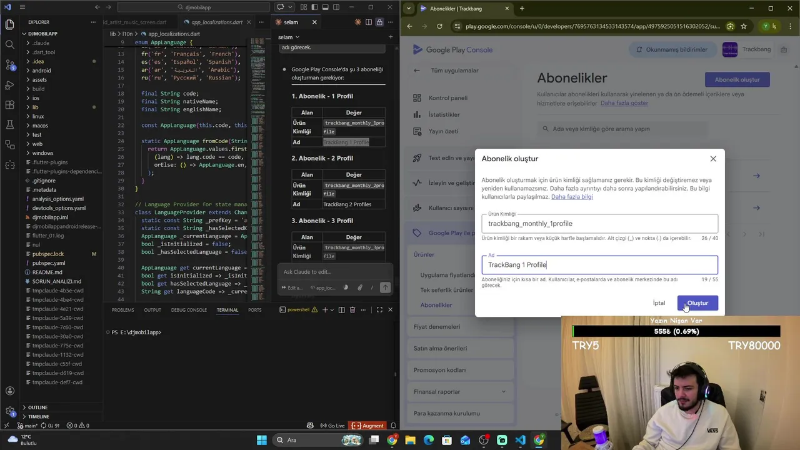Open the Extensions view in activity bar
This screenshot has height=450, width=800.
9,104
